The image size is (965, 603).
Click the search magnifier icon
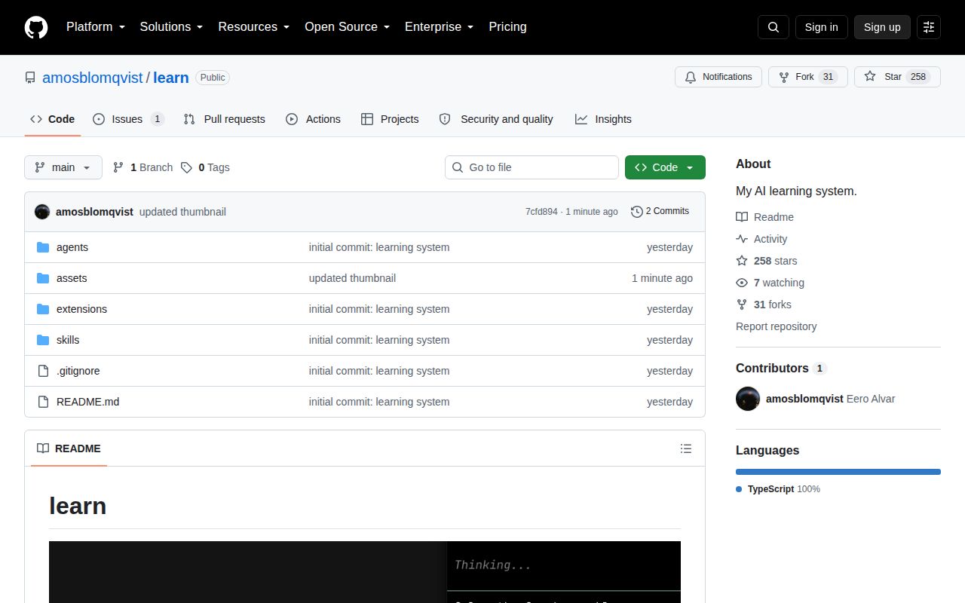coord(774,27)
